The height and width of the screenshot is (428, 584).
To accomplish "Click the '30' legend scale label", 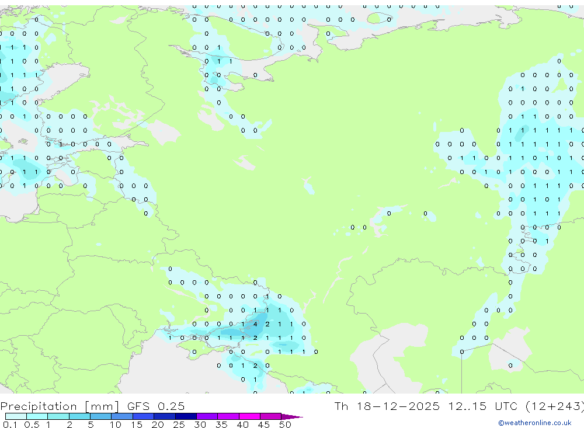I will click(200, 424).
